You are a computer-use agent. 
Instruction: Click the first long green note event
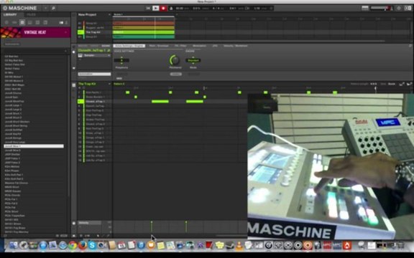[x=160, y=101]
